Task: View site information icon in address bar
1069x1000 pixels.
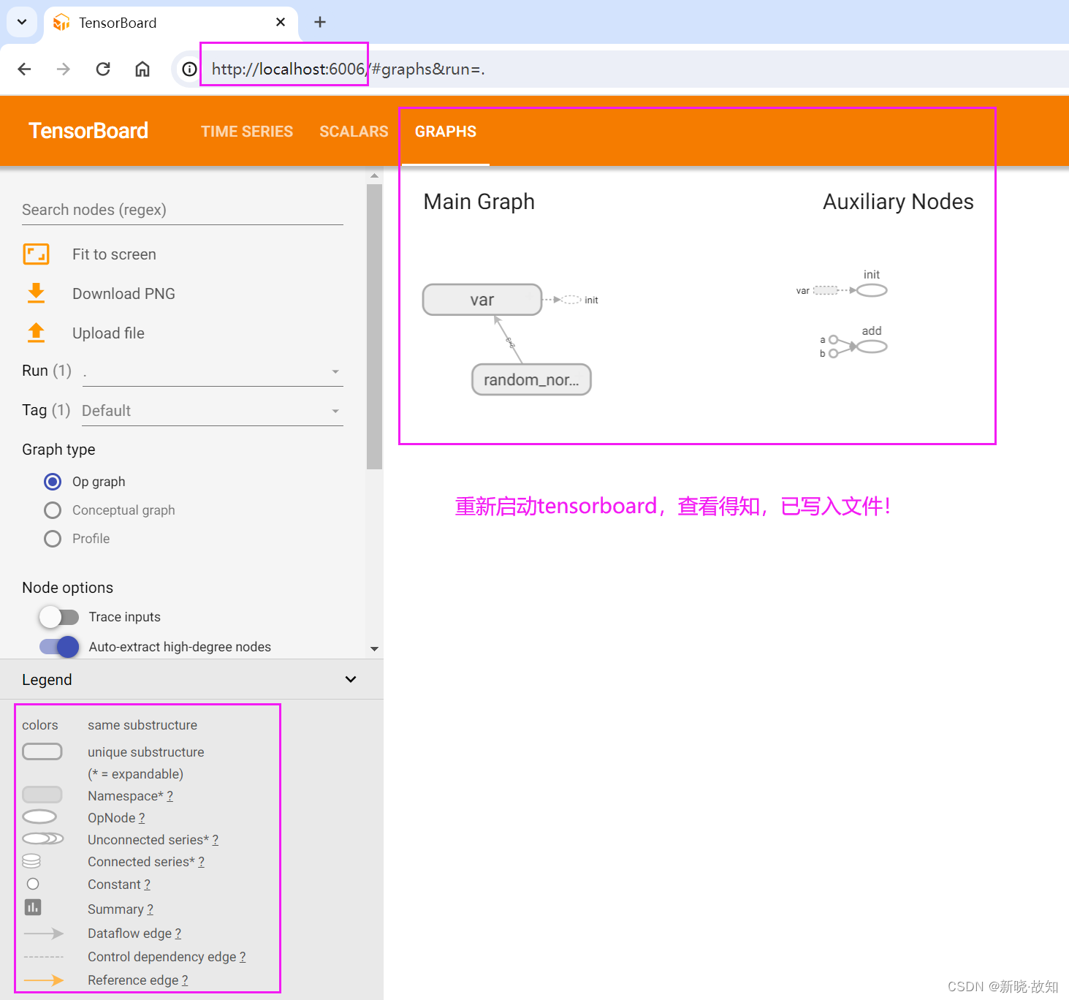Action: (189, 69)
